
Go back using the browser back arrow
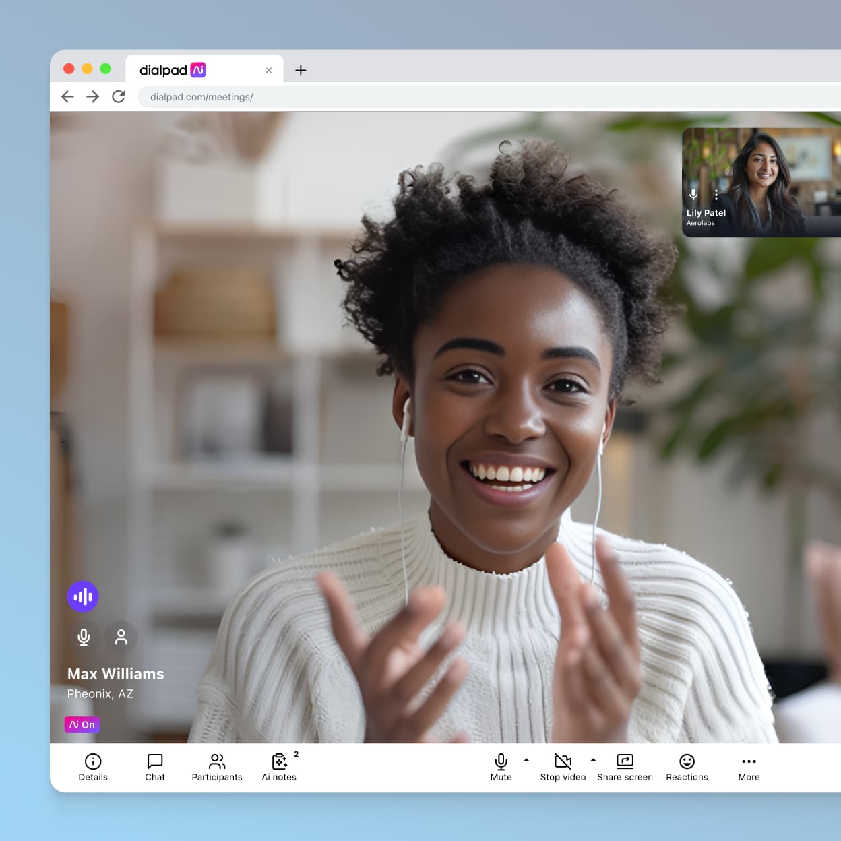point(67,97)
